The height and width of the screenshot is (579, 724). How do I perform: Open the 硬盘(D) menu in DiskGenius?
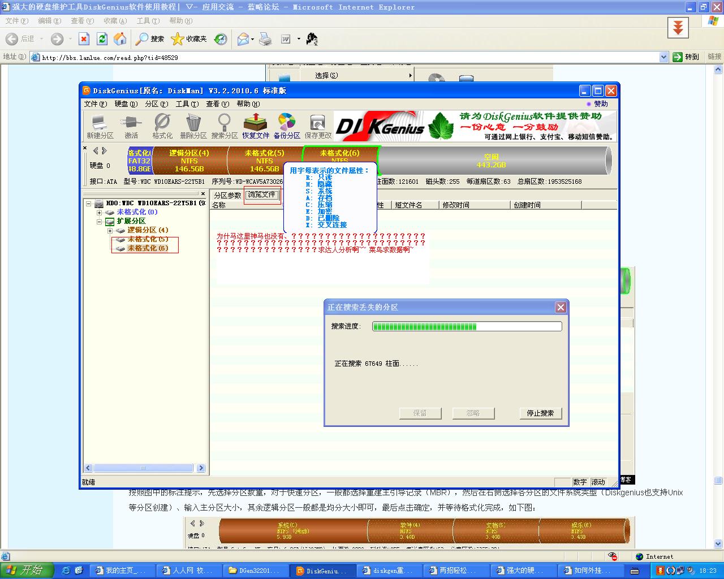[126, 104]
